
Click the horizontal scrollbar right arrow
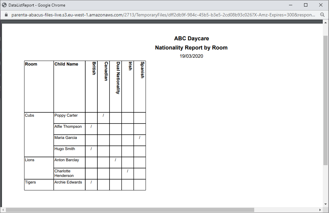[x=320, y=210]
